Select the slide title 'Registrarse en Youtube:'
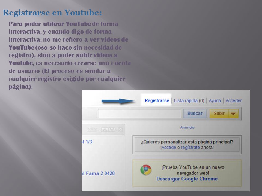Screen dimensions: 262x196 [52, 13]
